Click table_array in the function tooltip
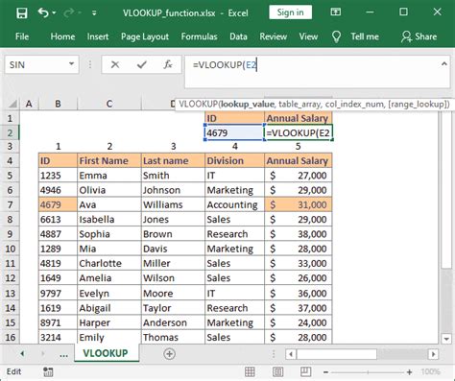This screenshot has height=381, width=455. (299, 104)
